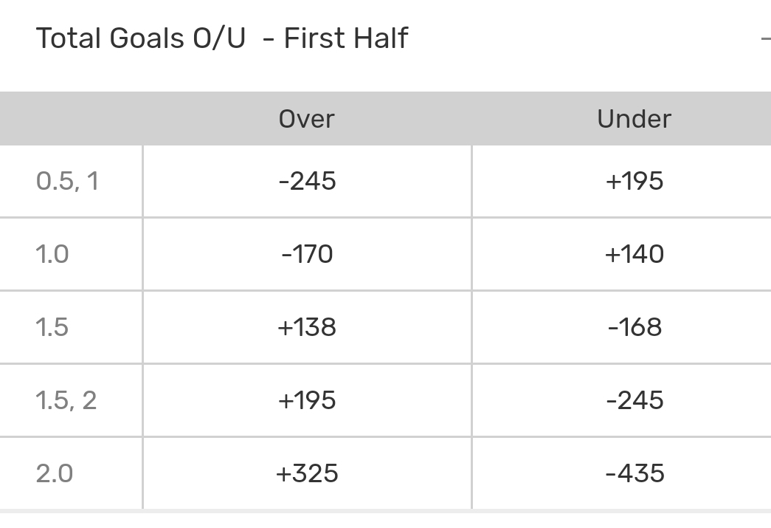Choose Under 1.5 at -168
Image resolution: width=771 pixels, height=528 pixels.
634,327
